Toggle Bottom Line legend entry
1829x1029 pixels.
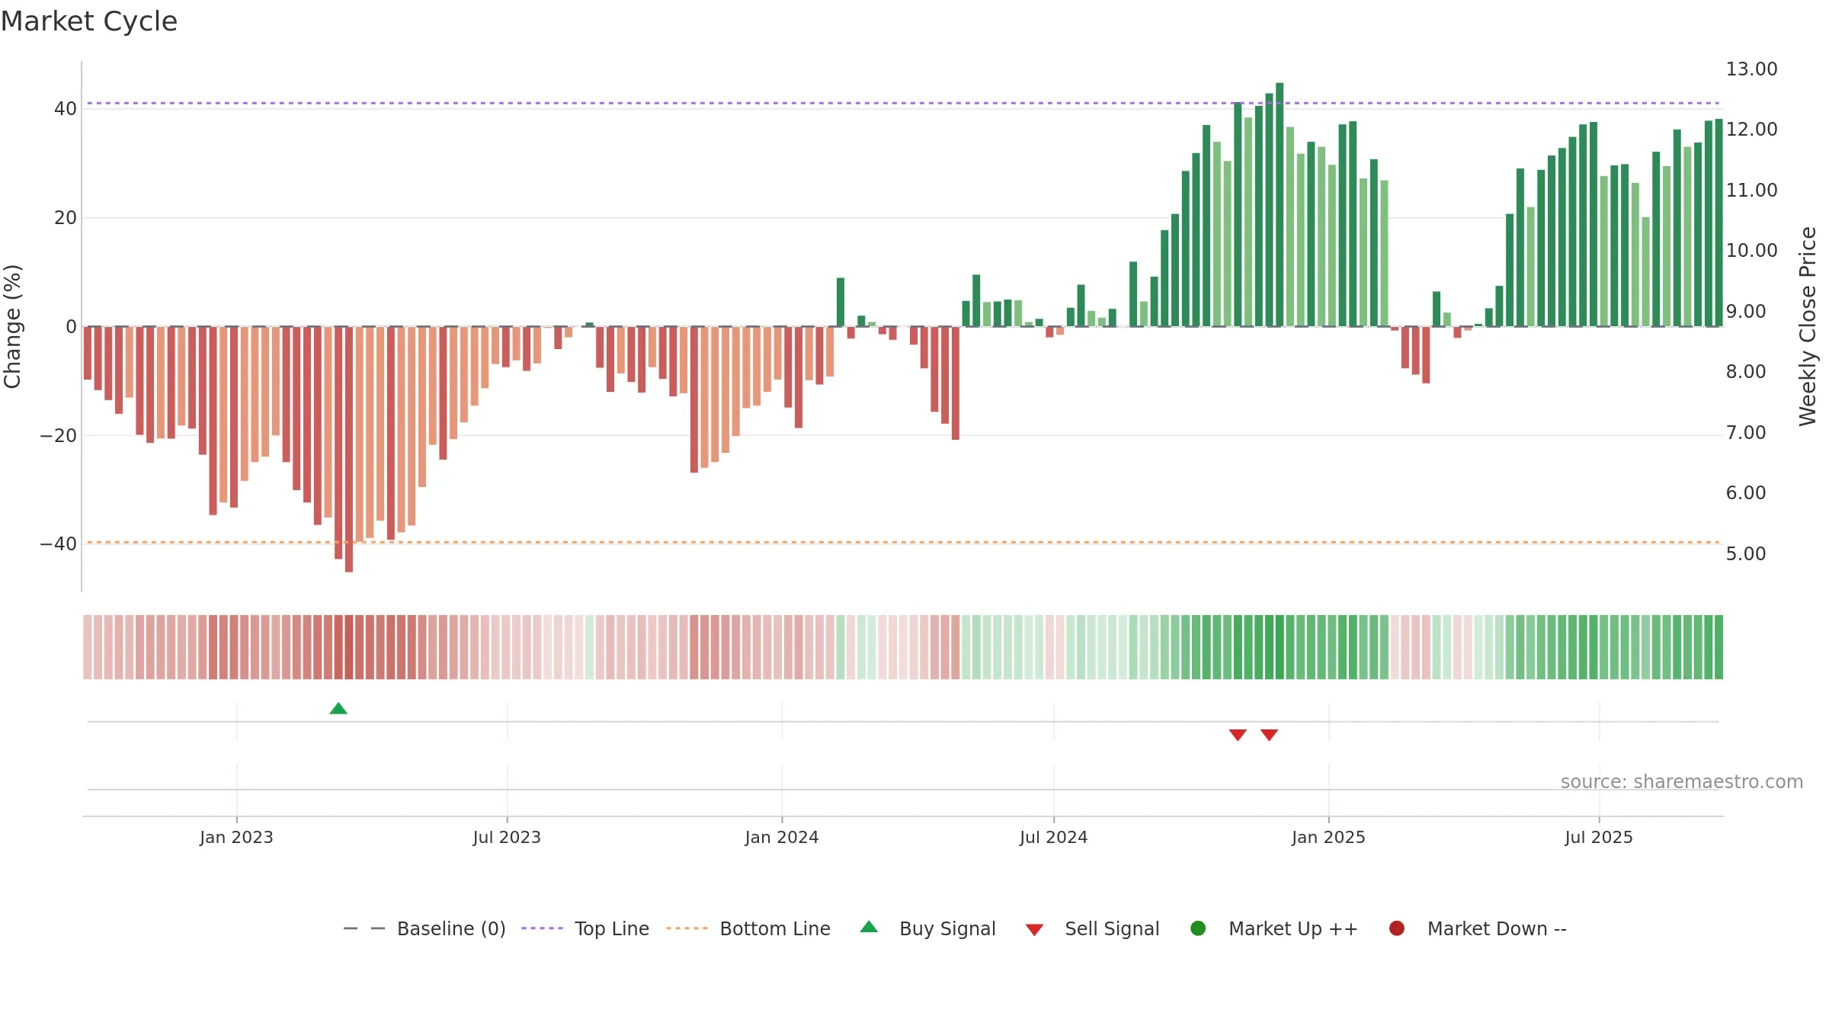(748, 928)
